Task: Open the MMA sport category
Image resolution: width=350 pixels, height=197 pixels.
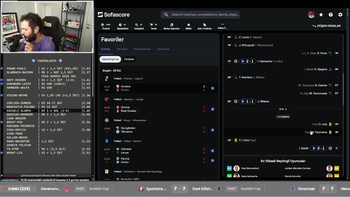Action: 189,27
